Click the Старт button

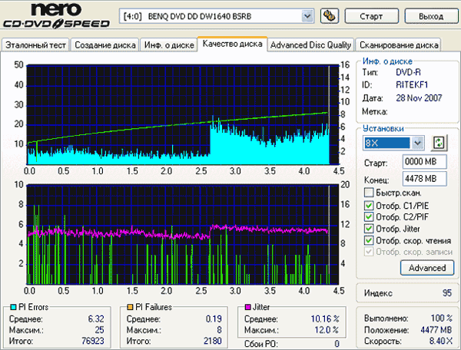pos(372,16)
